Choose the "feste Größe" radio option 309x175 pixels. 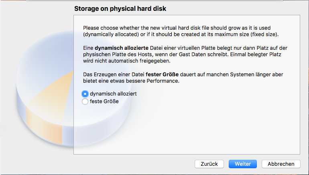coord(85,102)
